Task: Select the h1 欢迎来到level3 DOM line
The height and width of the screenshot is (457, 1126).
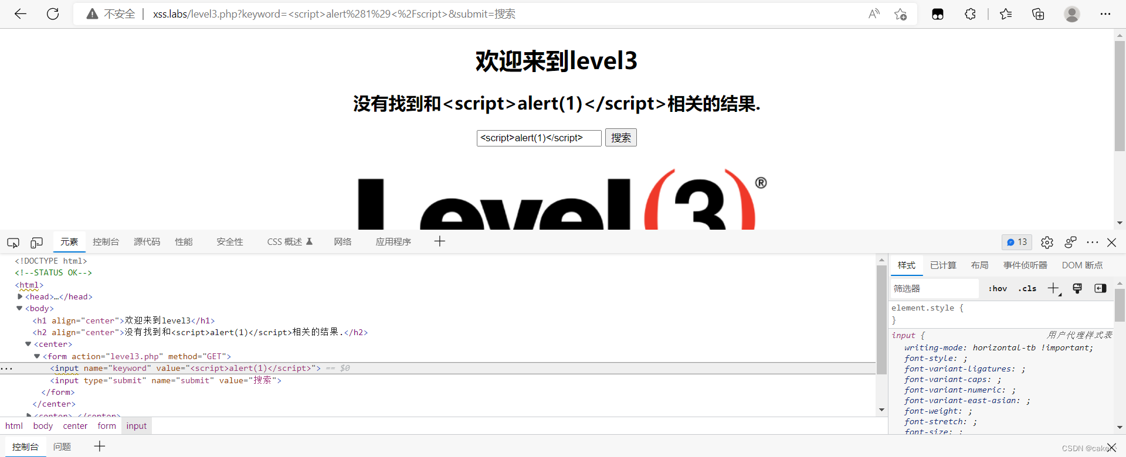Action: (124, 320)
